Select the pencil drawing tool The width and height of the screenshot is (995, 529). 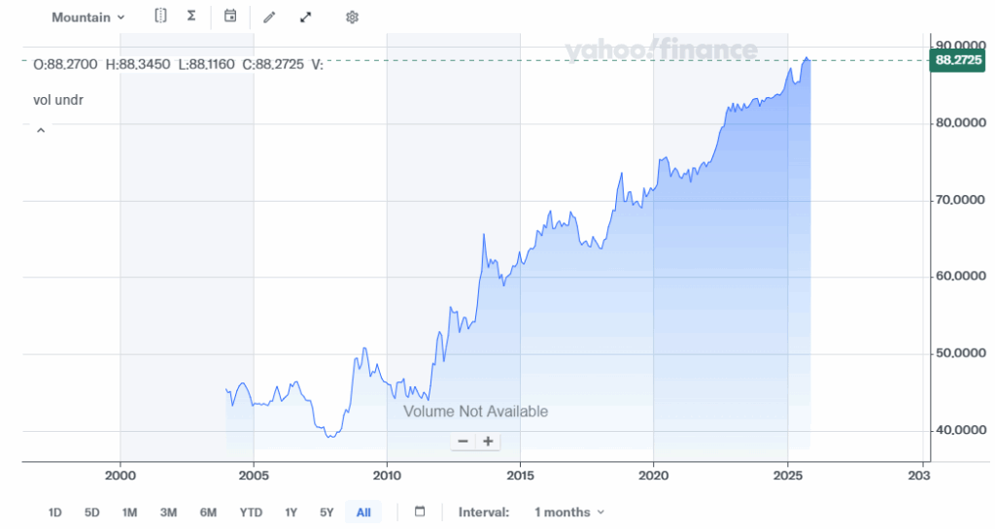point(269,17)
